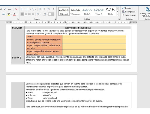Expand the full styles gallery
The image size is (150, 114).
(x=117, y=15)
